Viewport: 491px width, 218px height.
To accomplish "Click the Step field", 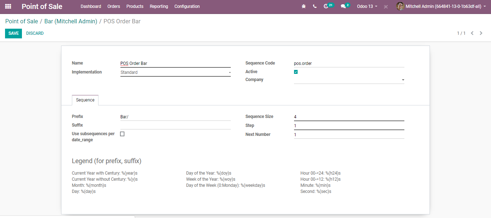I will pos(349,126).
